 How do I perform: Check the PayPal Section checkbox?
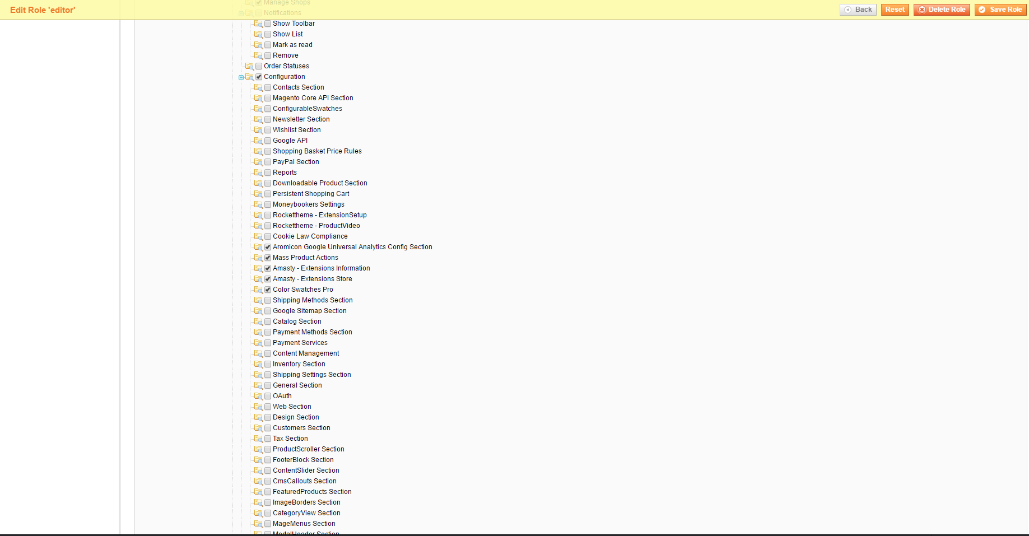268,162
